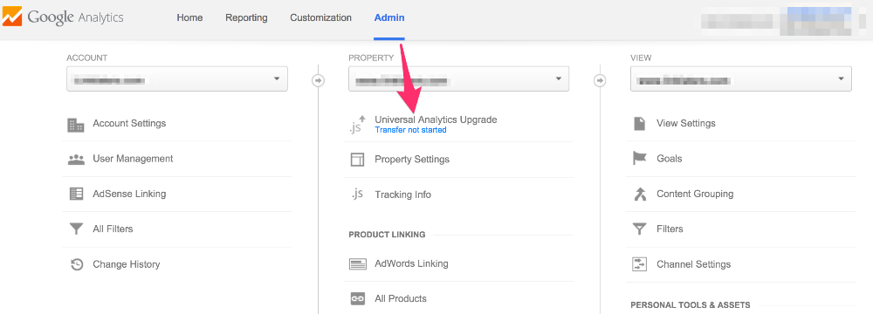Open All Products

401,298
